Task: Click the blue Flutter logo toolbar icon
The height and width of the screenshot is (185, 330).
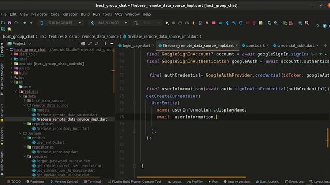Action: point(227,23)
